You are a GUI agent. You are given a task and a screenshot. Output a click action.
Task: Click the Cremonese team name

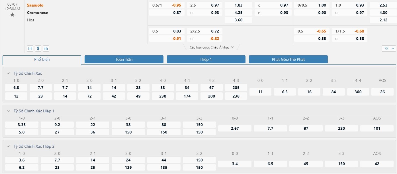tap(37, 13)
